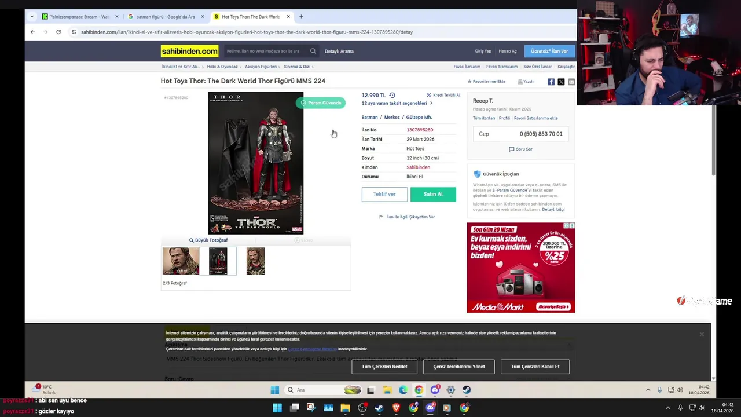741x417 pixels.
Task: Show hidden icons chevron in outer system tray
Action: (x=667, y=408)
